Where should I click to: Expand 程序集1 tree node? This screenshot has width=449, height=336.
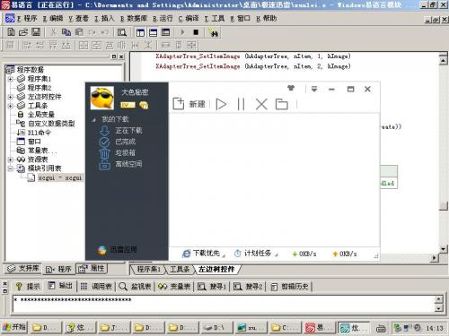11,79
